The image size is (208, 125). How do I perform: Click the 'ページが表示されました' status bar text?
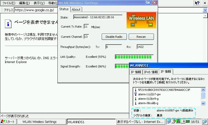coord(15,116)
